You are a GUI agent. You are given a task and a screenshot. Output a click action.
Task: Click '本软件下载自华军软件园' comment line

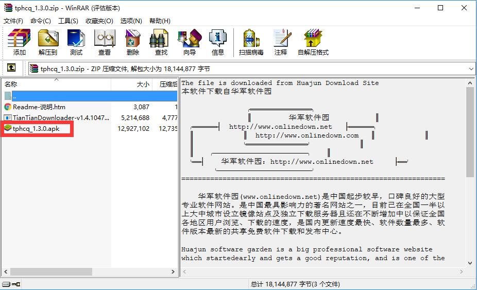226,91
